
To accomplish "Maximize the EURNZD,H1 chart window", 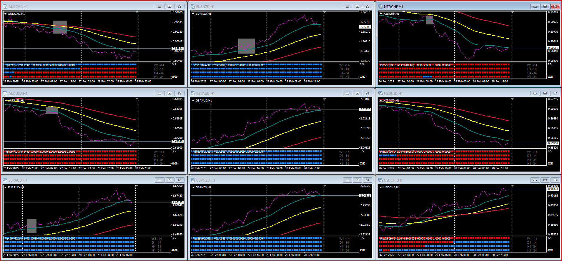I will tap(357, 6).
